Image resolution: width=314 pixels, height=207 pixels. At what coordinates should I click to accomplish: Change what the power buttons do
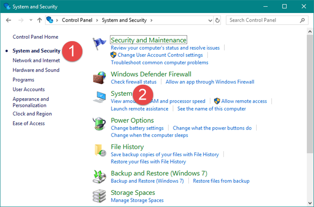click(x=212, y=128)
